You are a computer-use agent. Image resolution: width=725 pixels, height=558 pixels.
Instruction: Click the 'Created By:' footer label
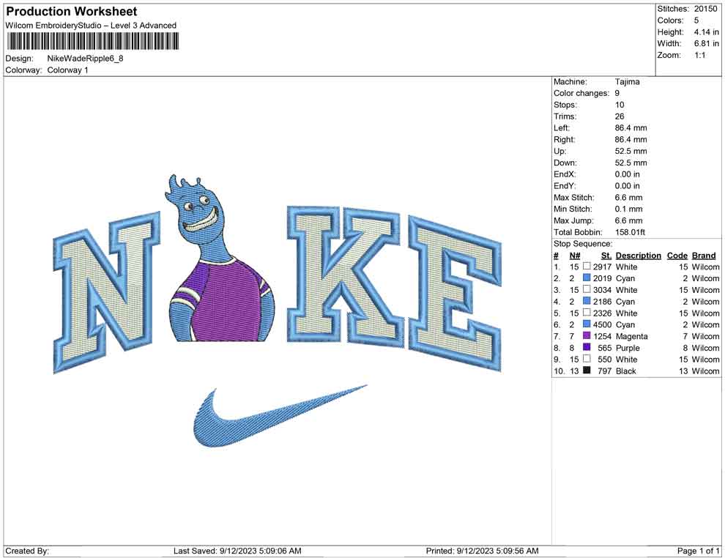[x=27, y=551]
